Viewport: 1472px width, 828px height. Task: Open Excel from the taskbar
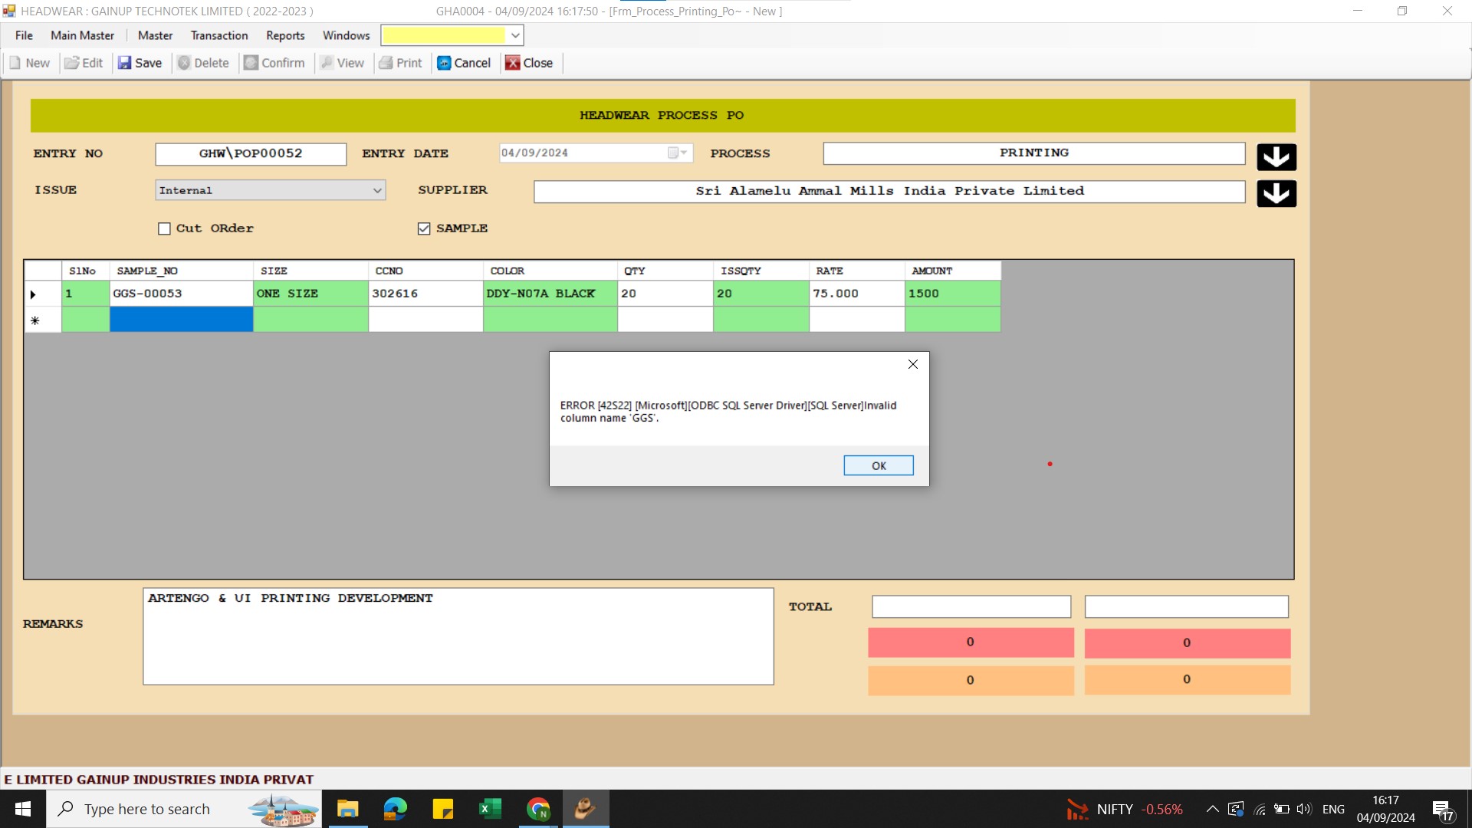pos(490,809)
